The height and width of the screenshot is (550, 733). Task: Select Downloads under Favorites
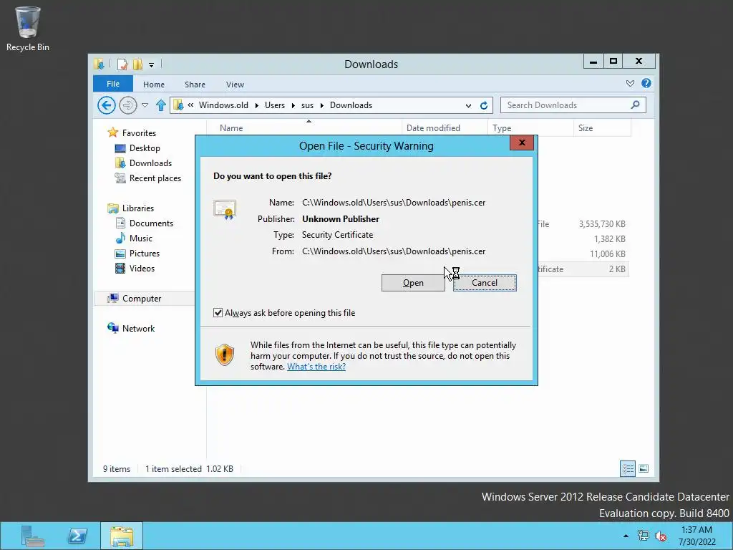pyautogui.click(x=150, y=163)
